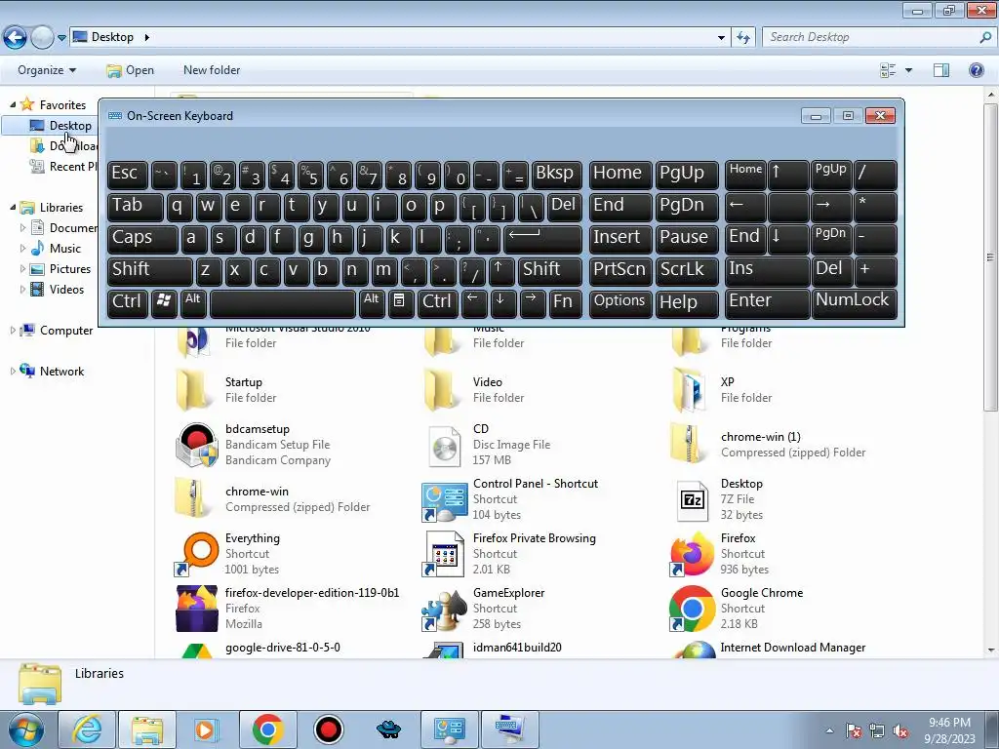The height and width of the screenshot is (749, 999).
Task: Select the Video folder icon
Action: point(441,390)
